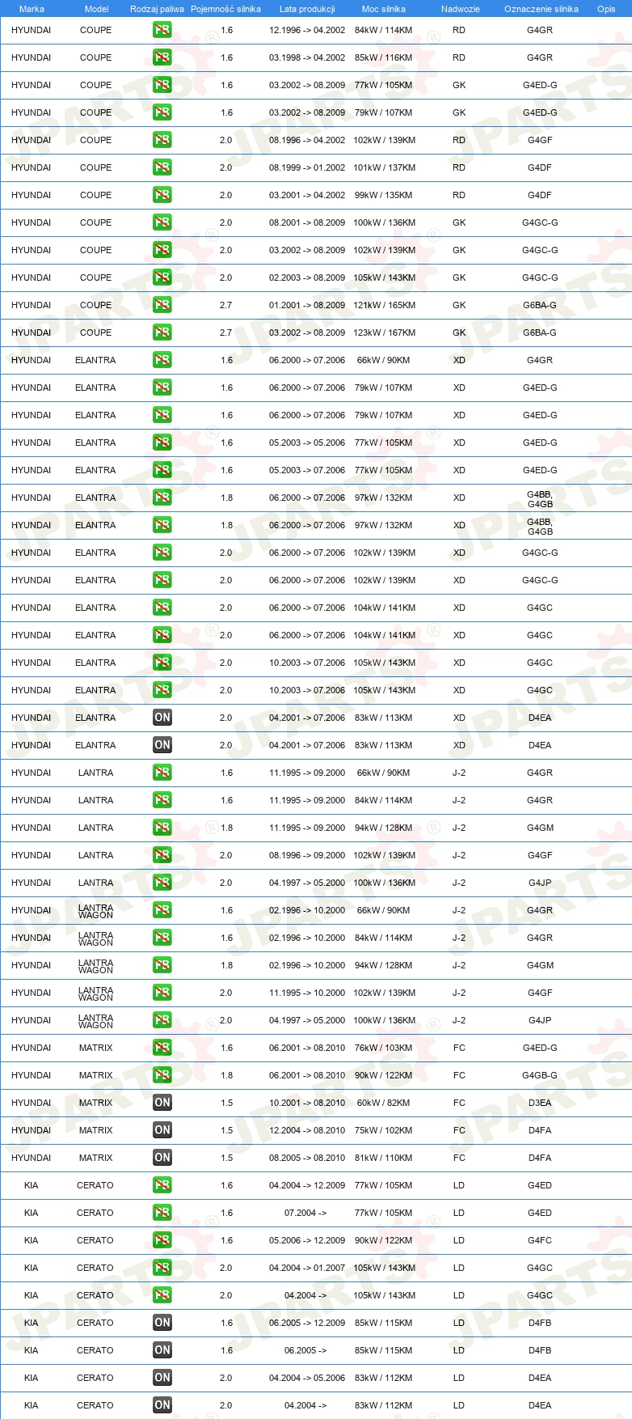Image resolution: width=632 pixels, height=1419 pixels.
Task: Select the date cell '08.2005 -> 08.2010'
Action: [x=307, y=1158]
